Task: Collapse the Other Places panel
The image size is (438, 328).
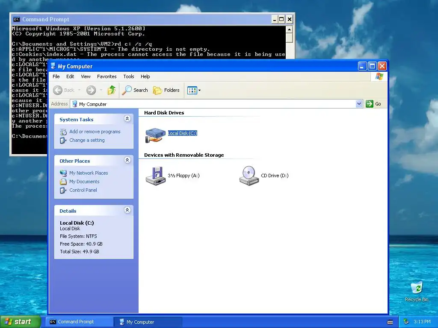Action: click(127, 160)
